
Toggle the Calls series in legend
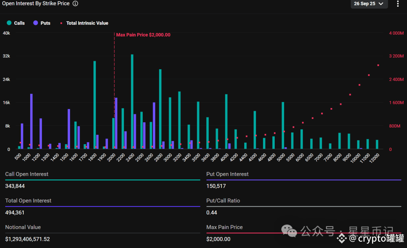(x=16, y=23)
